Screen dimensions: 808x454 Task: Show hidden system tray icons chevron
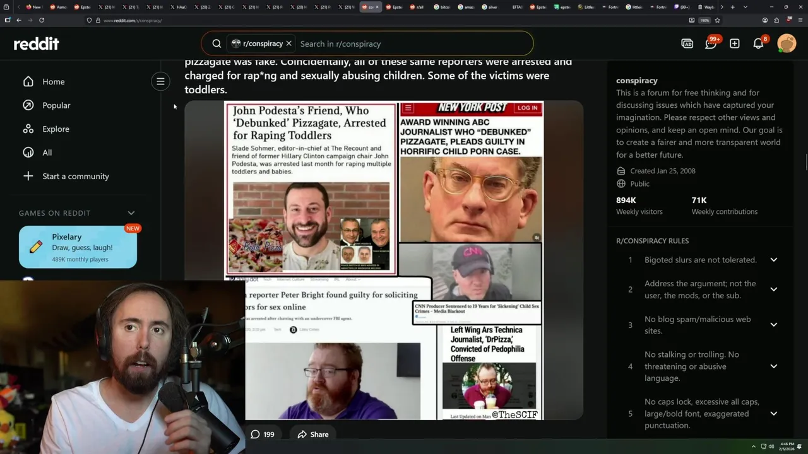[753, 447]
